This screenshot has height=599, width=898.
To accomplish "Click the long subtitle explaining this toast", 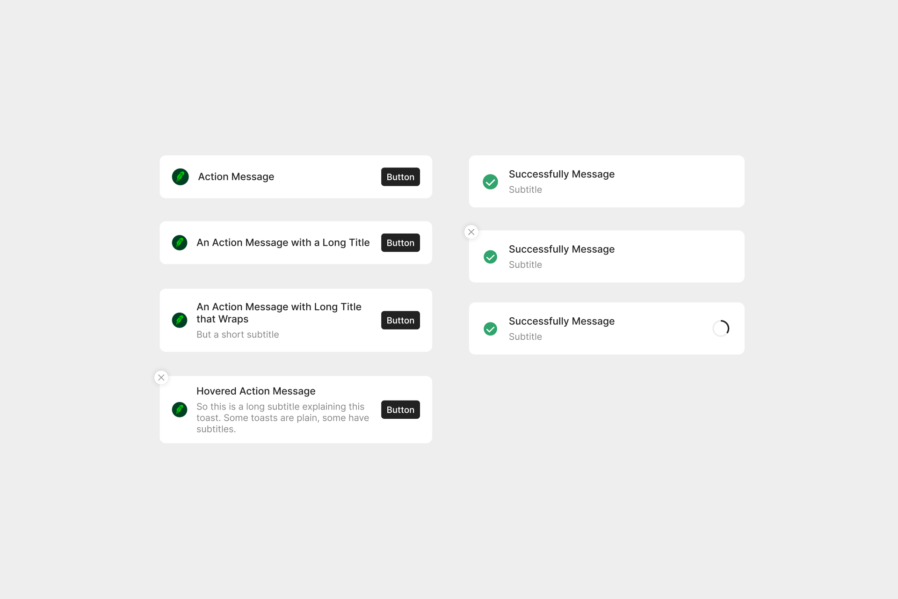I will (x=282, y=418).
